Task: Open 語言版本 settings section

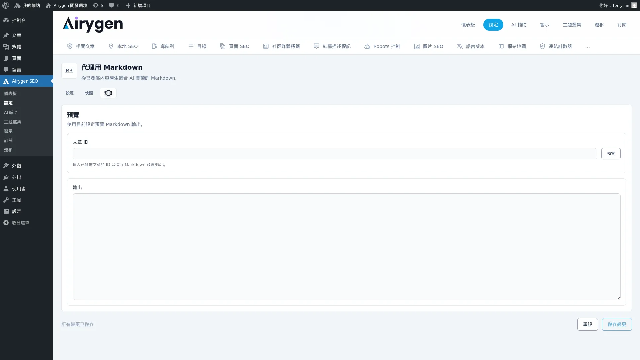Action: coord(471,46)
